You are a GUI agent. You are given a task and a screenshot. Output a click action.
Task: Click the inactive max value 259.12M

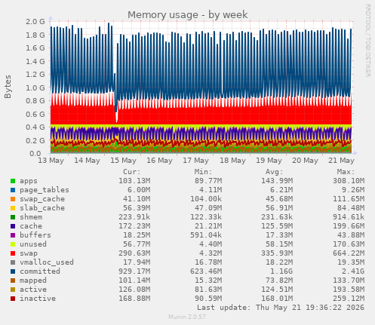349,299
